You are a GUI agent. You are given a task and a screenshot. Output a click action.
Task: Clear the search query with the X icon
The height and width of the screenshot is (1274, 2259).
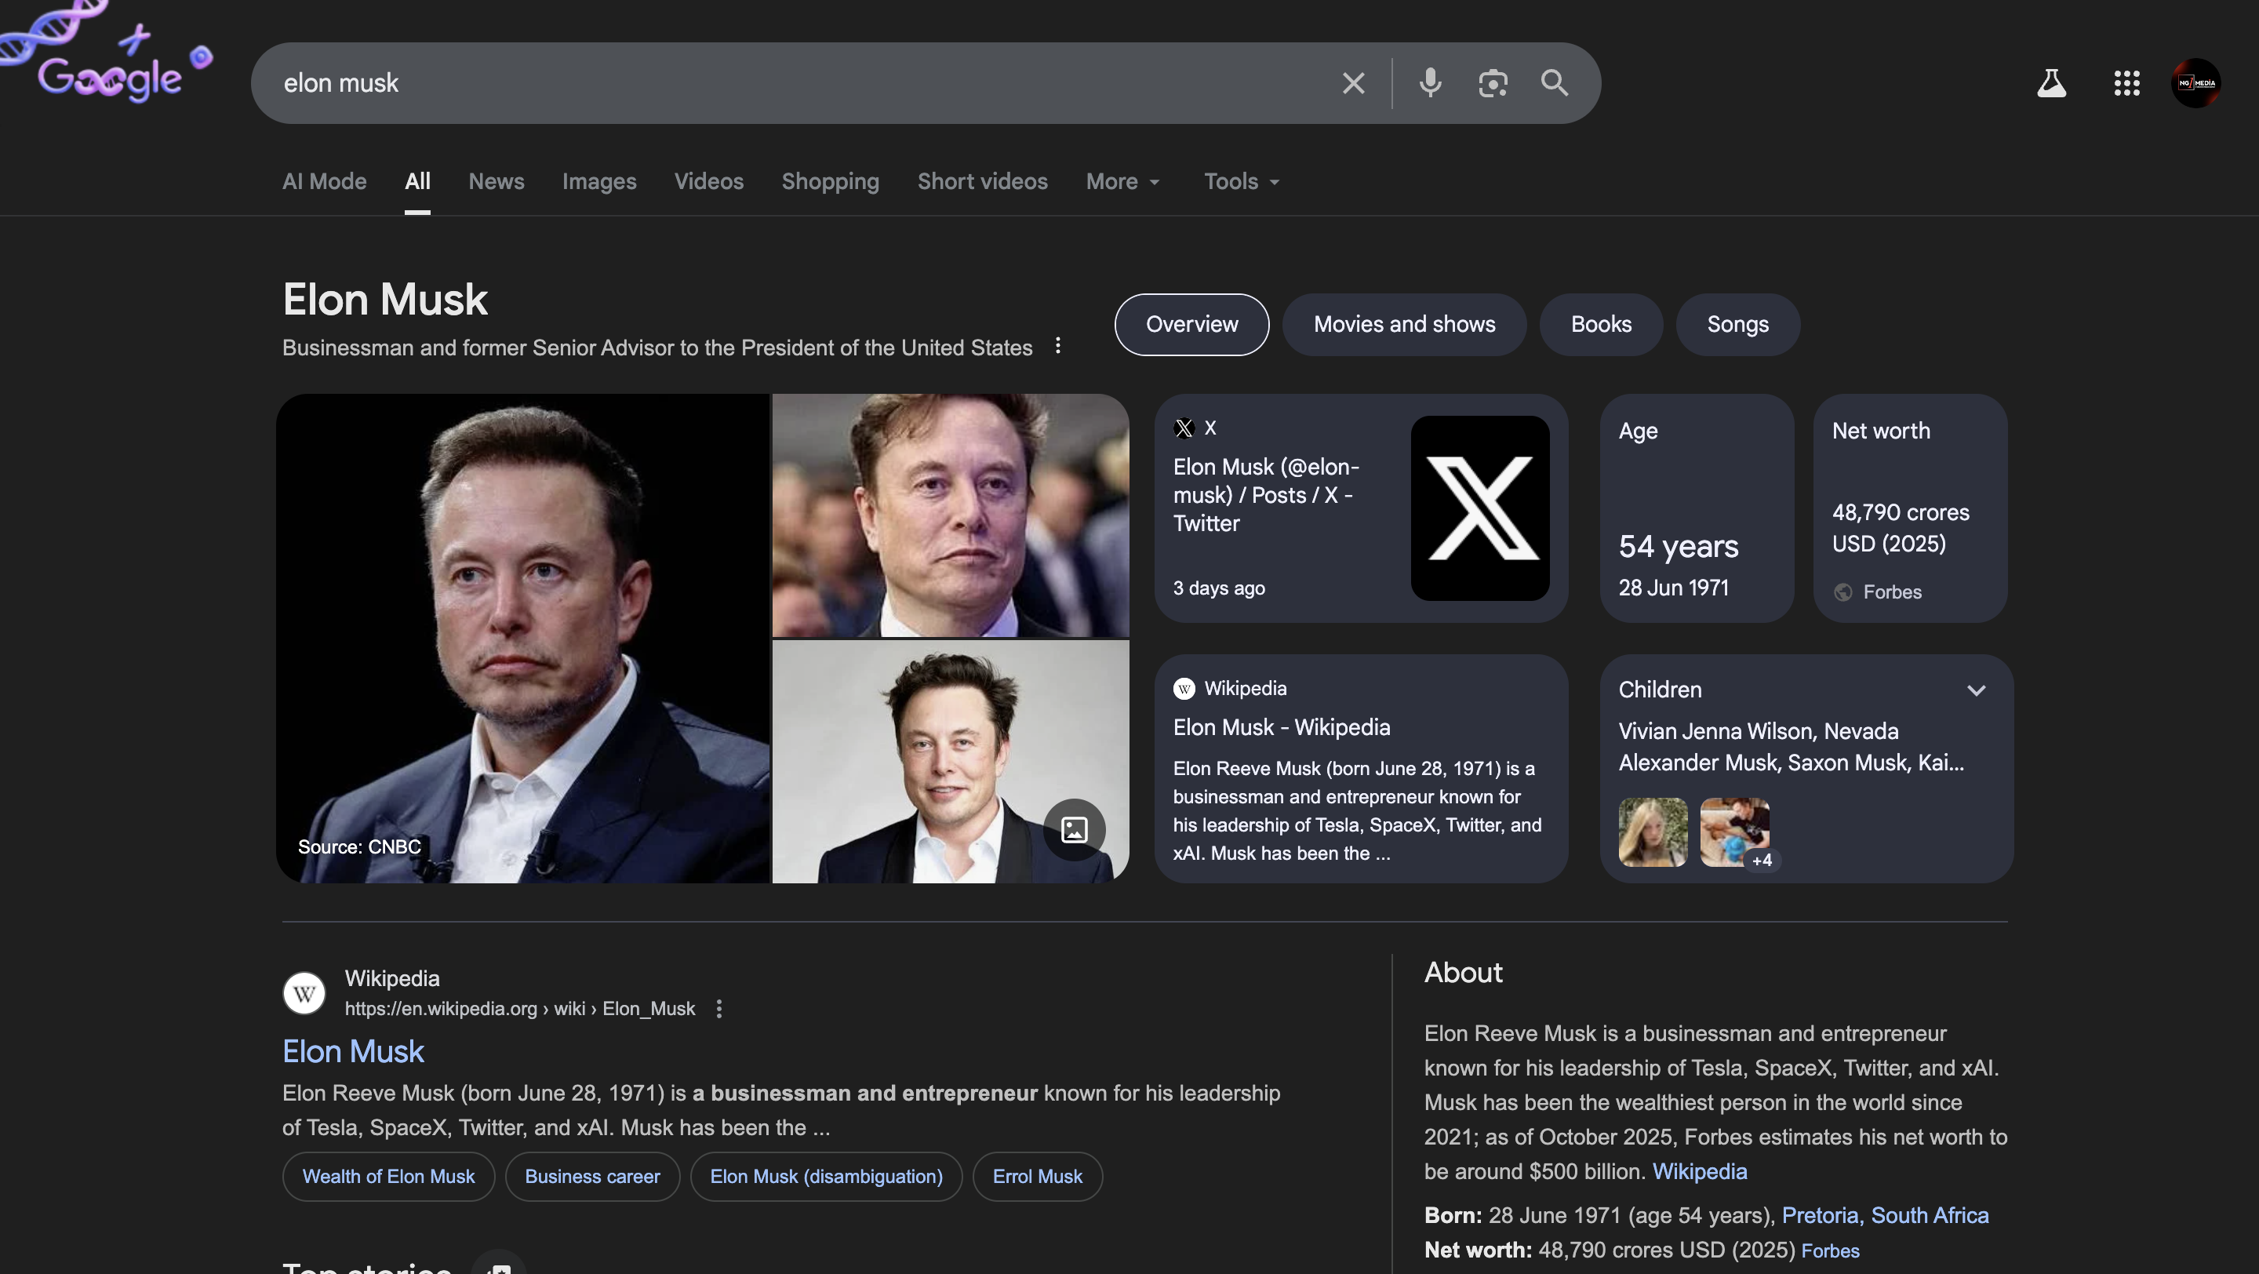tap(1353, 82)
